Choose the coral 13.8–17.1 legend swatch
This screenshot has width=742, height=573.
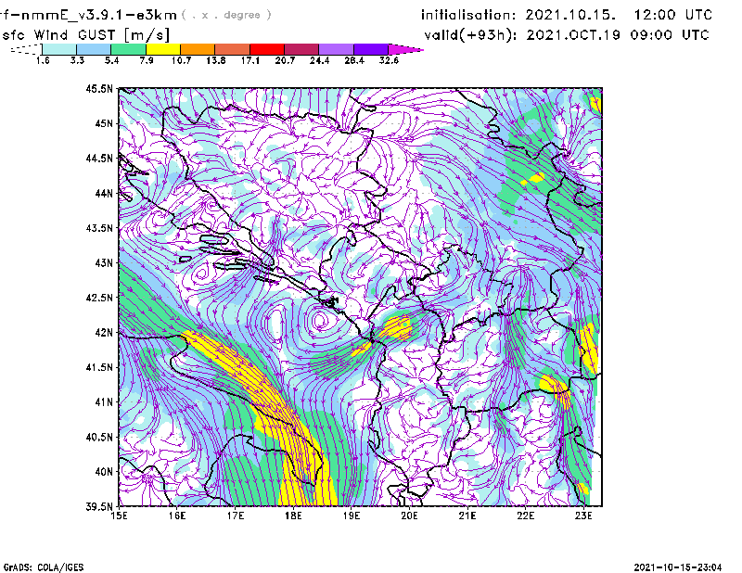pyautogui.click(x=233, y=49)
